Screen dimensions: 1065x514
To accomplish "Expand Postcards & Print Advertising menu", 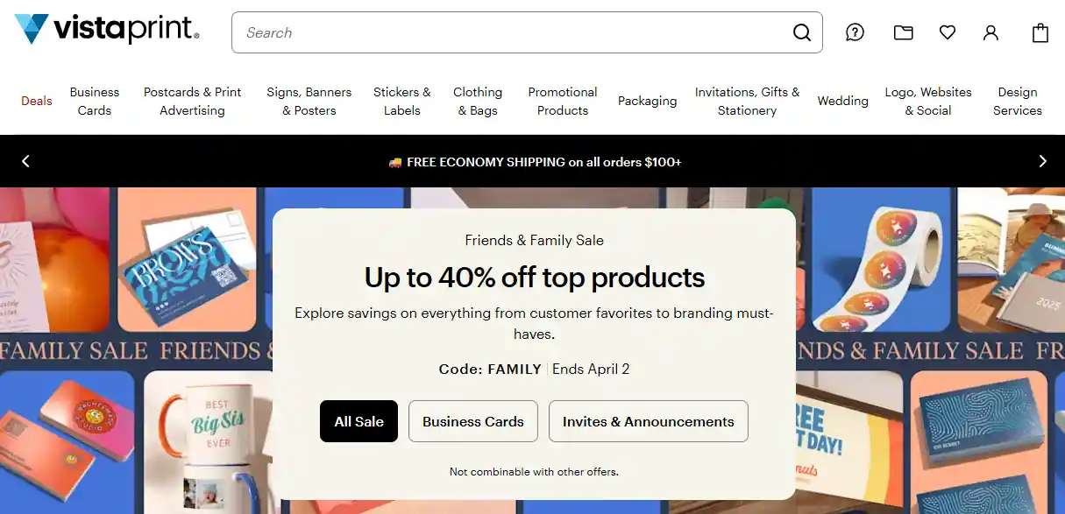I will coord(192,101).
